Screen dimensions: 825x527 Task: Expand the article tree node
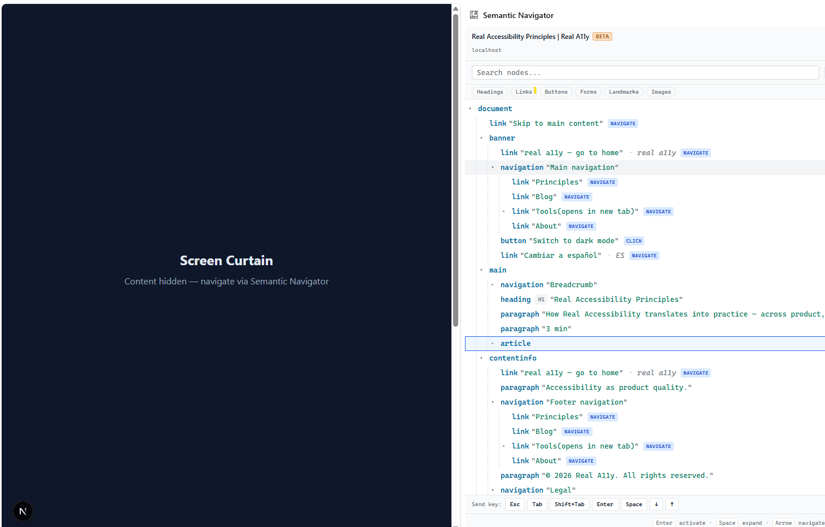click(493, 344)
